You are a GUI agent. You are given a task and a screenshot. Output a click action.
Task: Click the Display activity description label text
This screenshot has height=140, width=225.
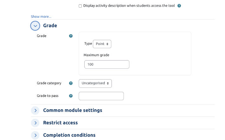[x=129, y=6]
